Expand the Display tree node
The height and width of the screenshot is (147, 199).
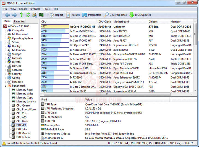tap(5, 46)
